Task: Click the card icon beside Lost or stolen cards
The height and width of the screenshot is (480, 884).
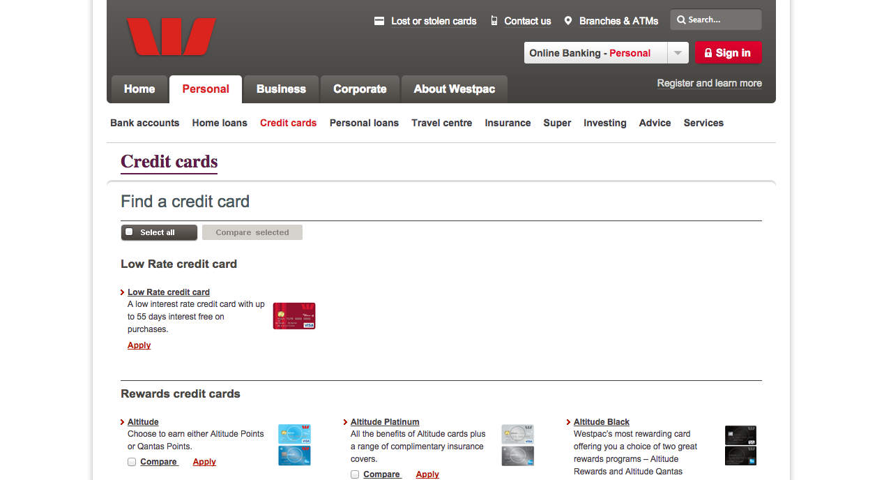Action: tap(379, 21)
